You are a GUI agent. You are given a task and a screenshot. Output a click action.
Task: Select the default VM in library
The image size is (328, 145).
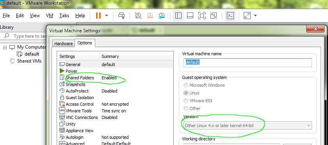click(32, 54)
